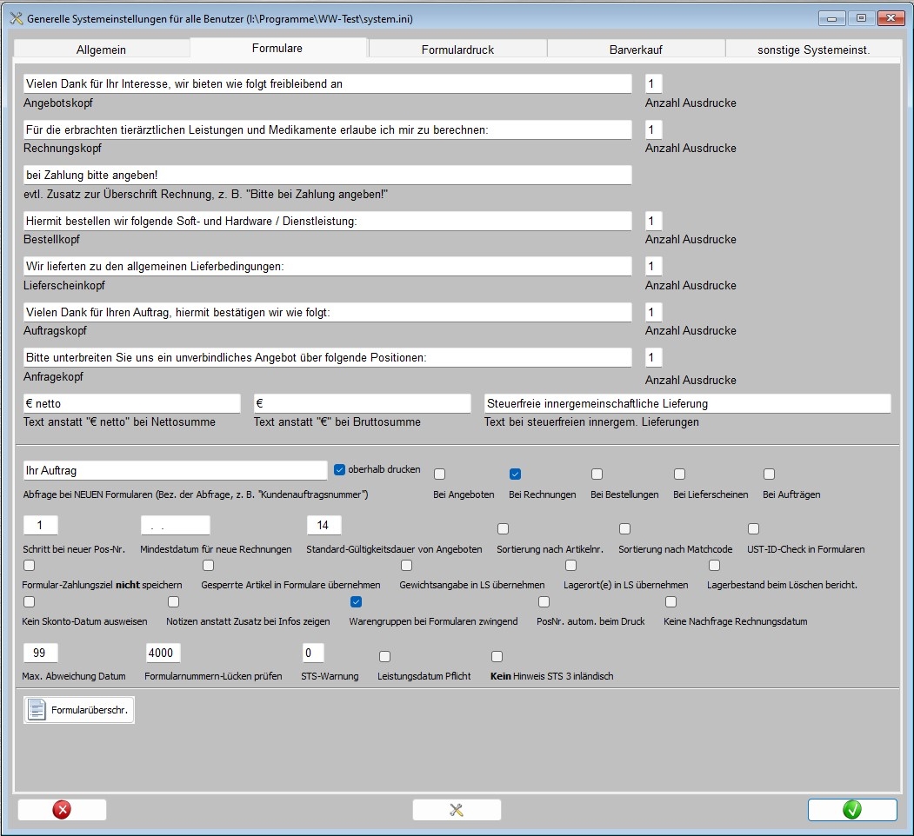Click into the Anfragekopf text field

pos(328,358)
